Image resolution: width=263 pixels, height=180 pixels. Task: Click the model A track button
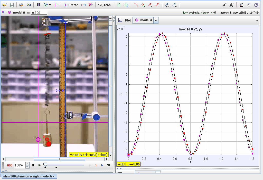tap(16, 12)
